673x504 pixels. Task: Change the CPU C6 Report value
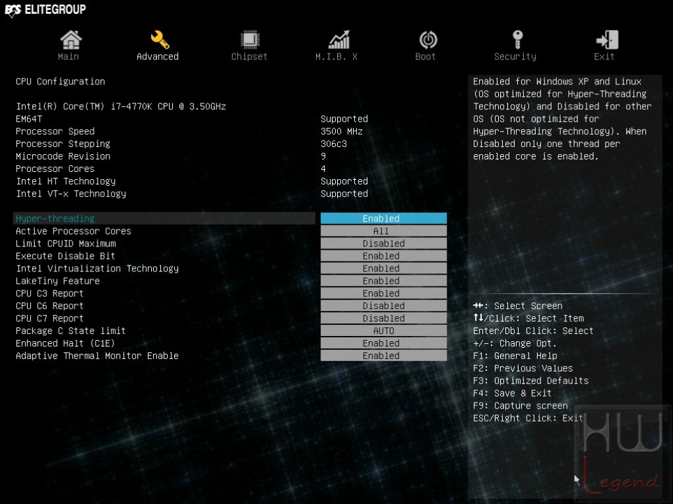[x=383, y=306]
